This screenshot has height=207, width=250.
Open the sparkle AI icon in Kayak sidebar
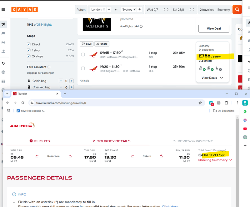(x=3, y=63)
